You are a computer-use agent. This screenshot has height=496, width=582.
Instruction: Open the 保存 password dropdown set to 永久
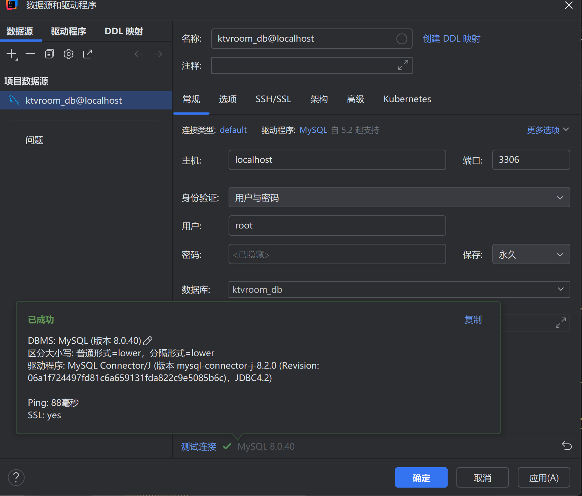[x=531, y=254]
